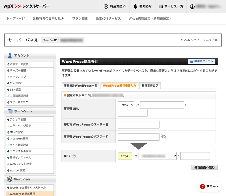This screenshot has height=196, width=226.
Task: Click the related manual book icon
Action: click(191, 61)
